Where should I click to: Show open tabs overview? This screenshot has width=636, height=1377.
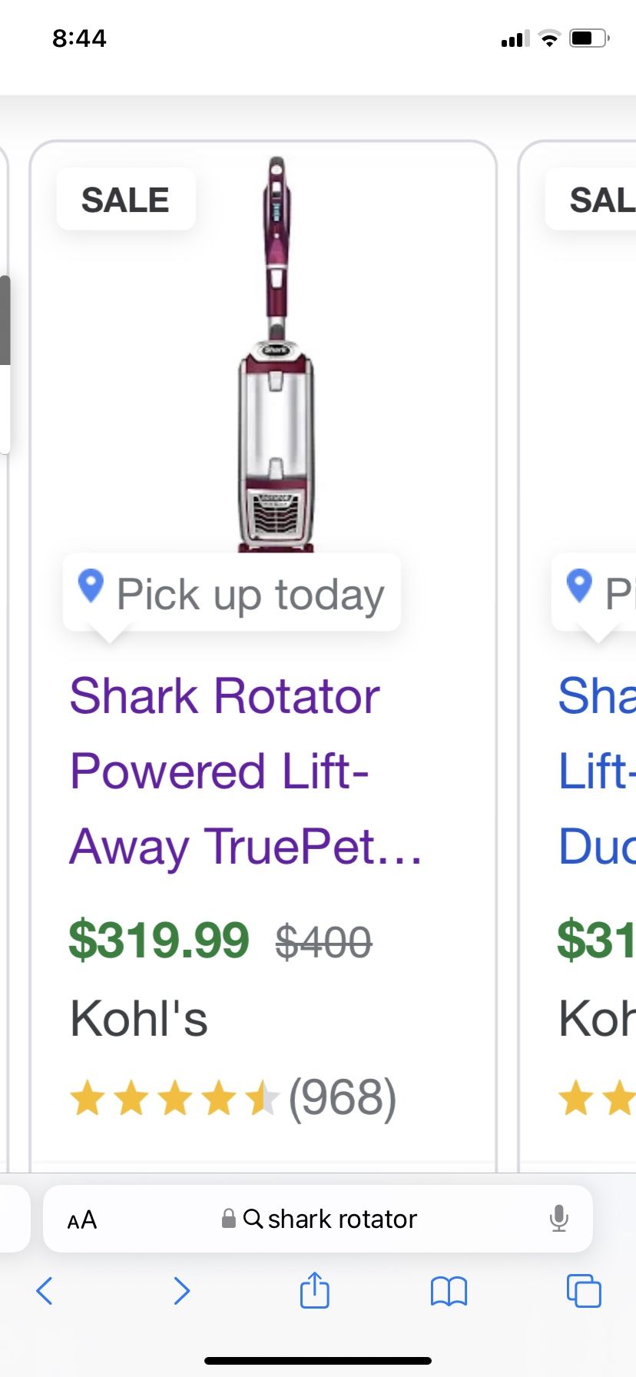[x=583, y=1291]
